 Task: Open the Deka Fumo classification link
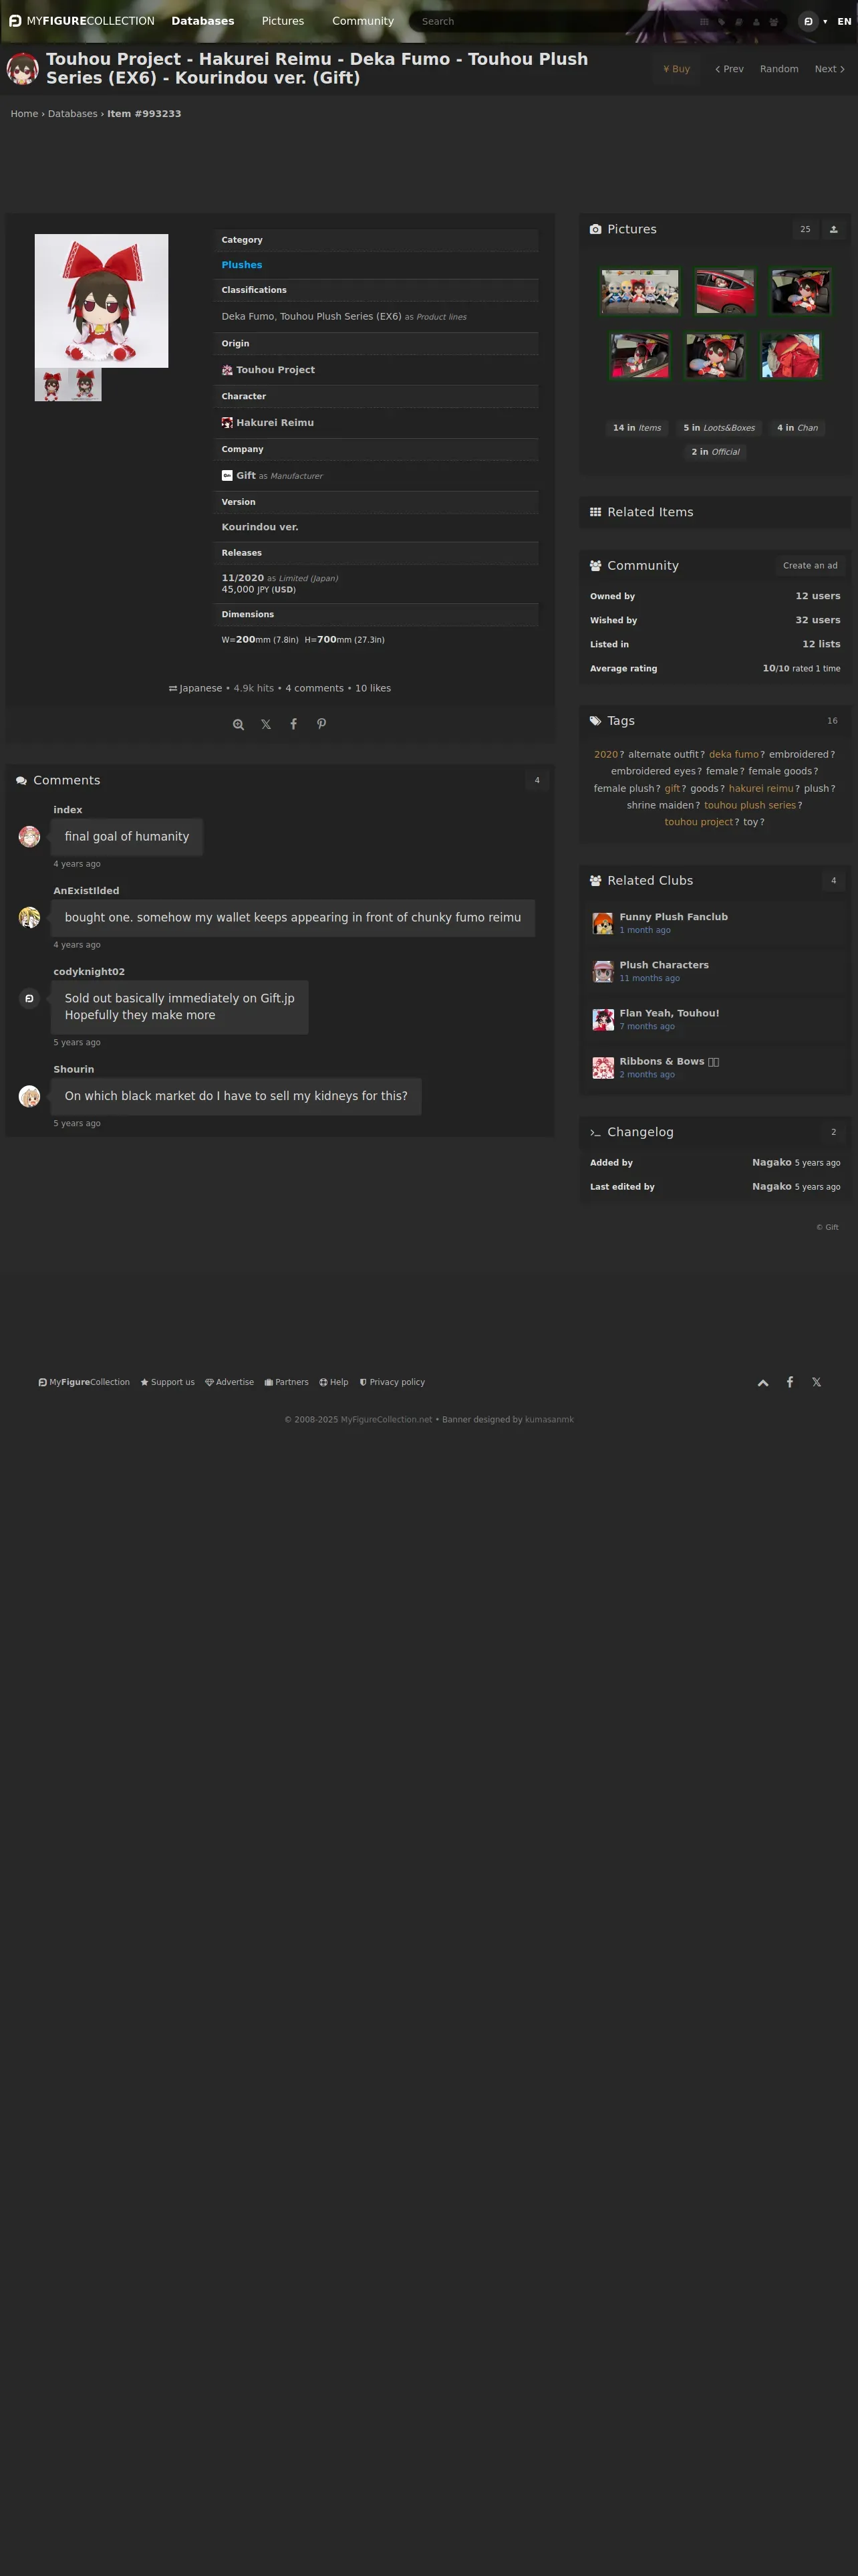tap(247, 316)
